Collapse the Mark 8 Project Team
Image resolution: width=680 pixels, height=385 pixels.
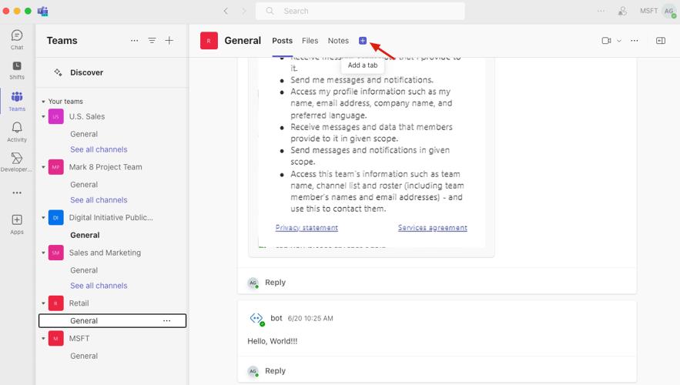[x=43, y=167]
